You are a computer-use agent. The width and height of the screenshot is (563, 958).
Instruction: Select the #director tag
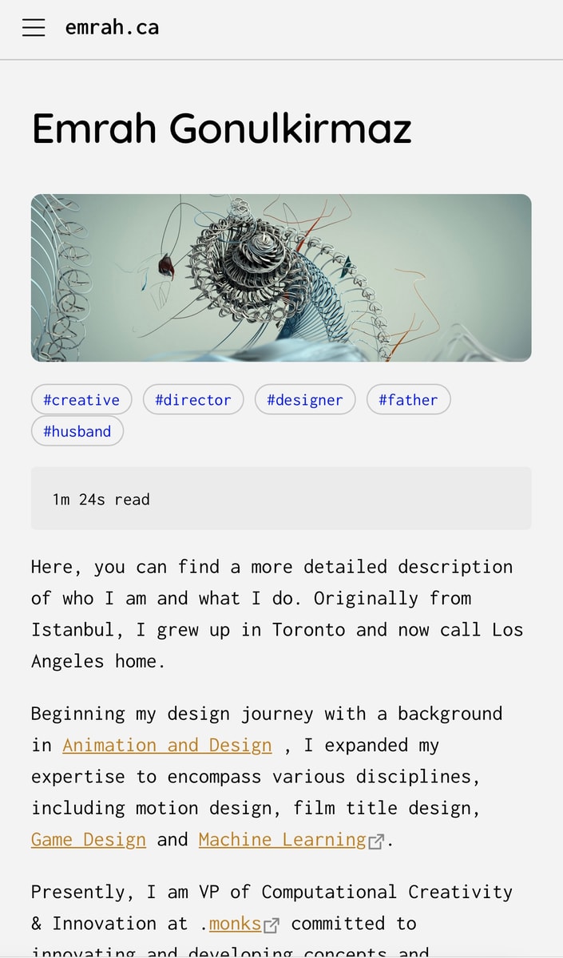coord(193,400)
